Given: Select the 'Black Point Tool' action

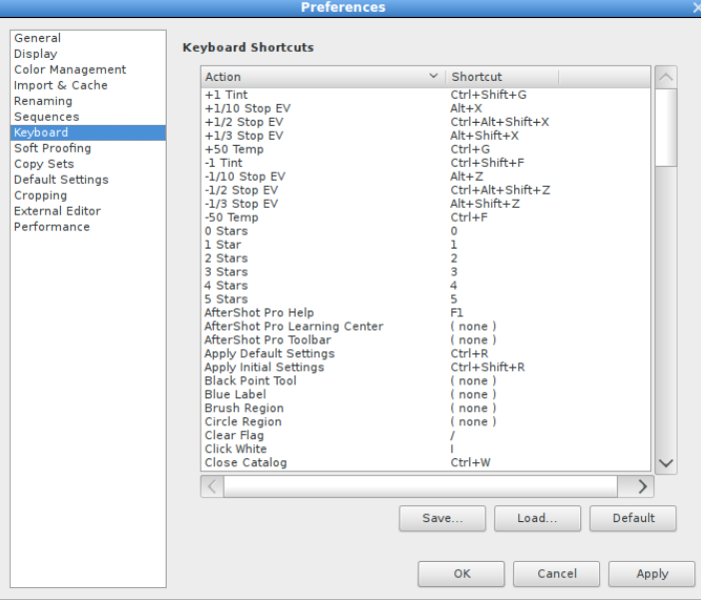Looking at the screenshot, I should point(426,381).
